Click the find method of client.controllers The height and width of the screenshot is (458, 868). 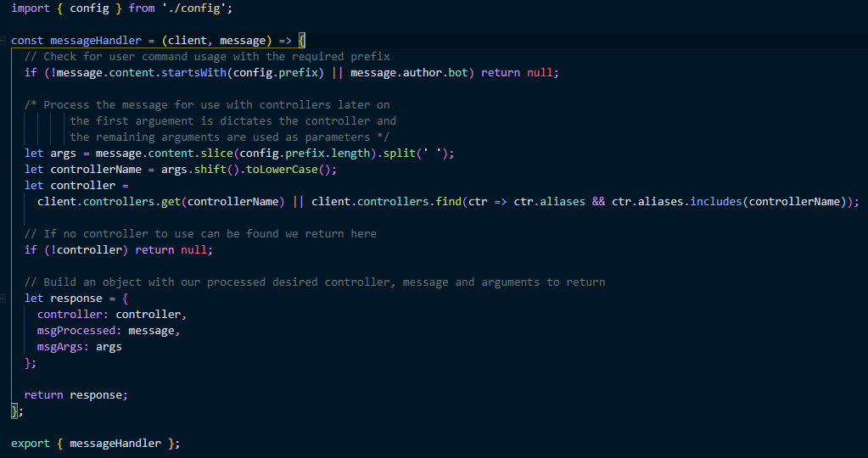click(448, 201)
